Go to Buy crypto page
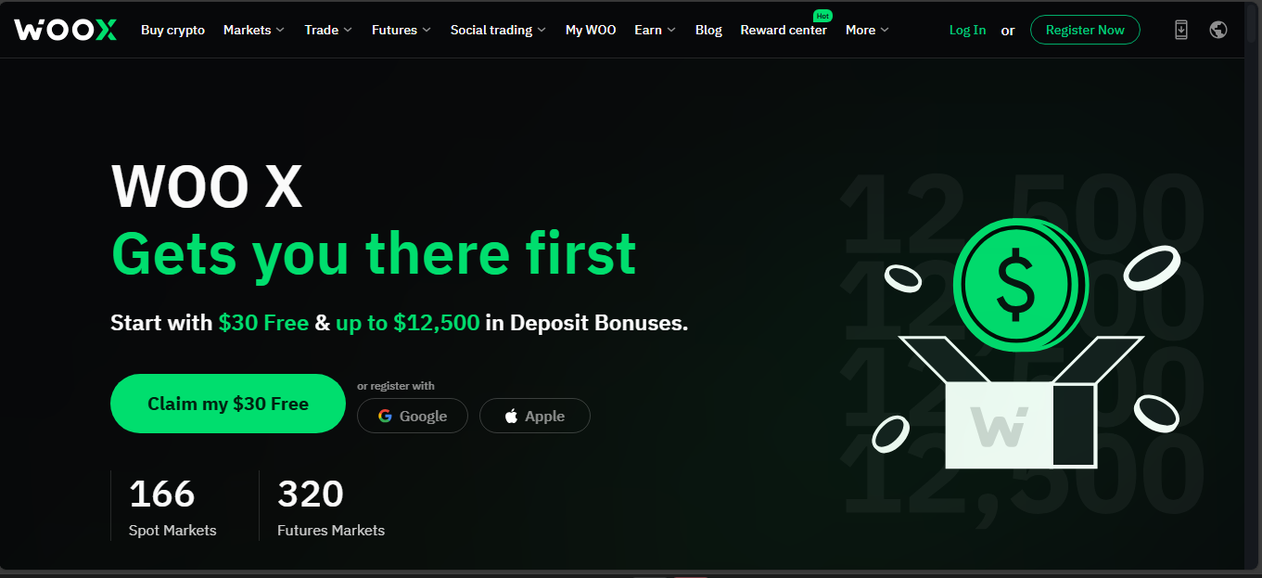Viewport: 1262px width, 578px height. point(172,30)
